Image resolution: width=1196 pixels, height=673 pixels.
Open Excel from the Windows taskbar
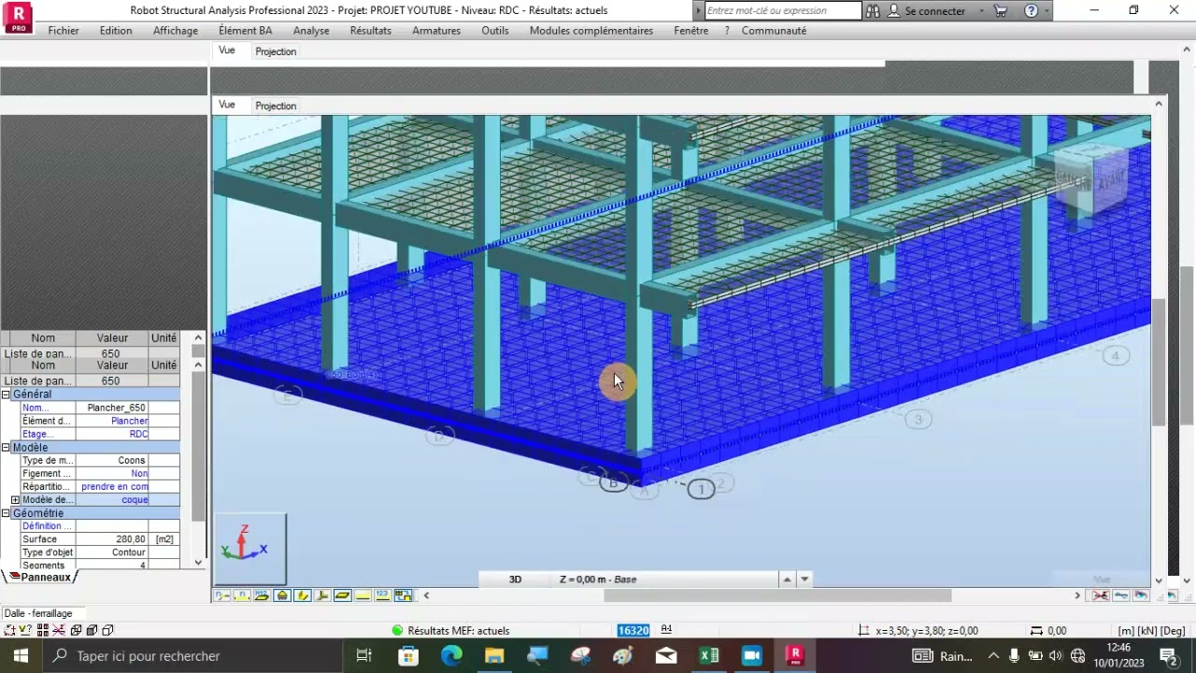(709, 656)
